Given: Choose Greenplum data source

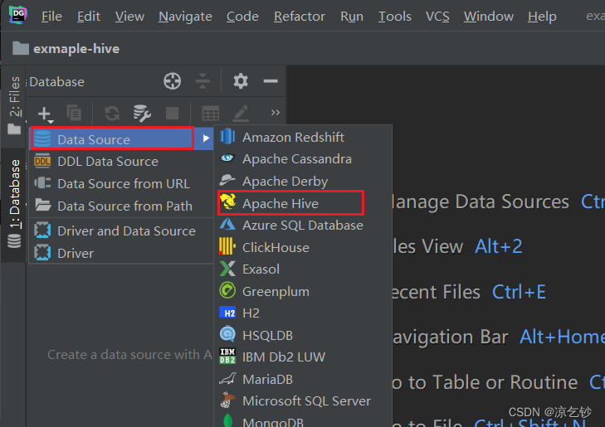Looking at the screenshot, I should pos(303,291).
